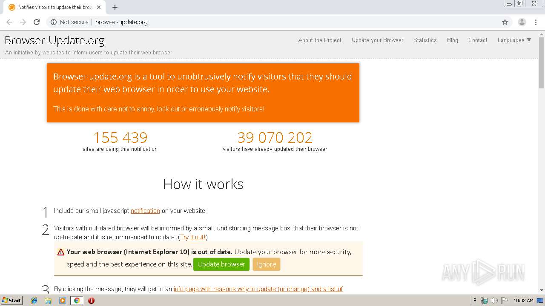
Task: Open the info page with reasons link
Action: point(258,289)
